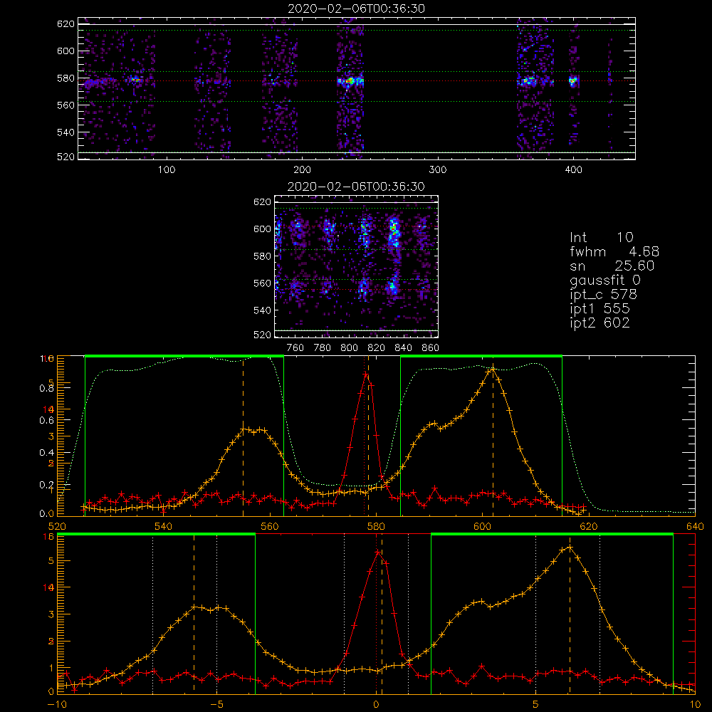Click the timestamp title above the small square image
The image size is (712, 712).
coord(357,187)
